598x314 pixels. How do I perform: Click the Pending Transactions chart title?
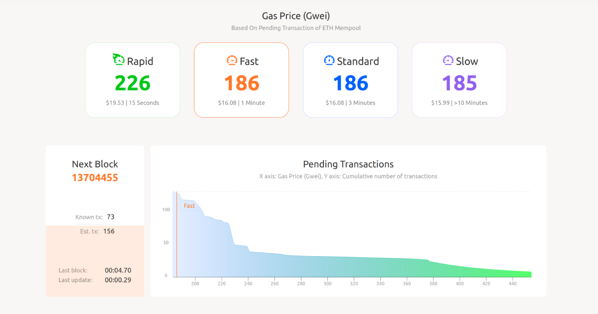pyautogui.click(x=348, y=164)
